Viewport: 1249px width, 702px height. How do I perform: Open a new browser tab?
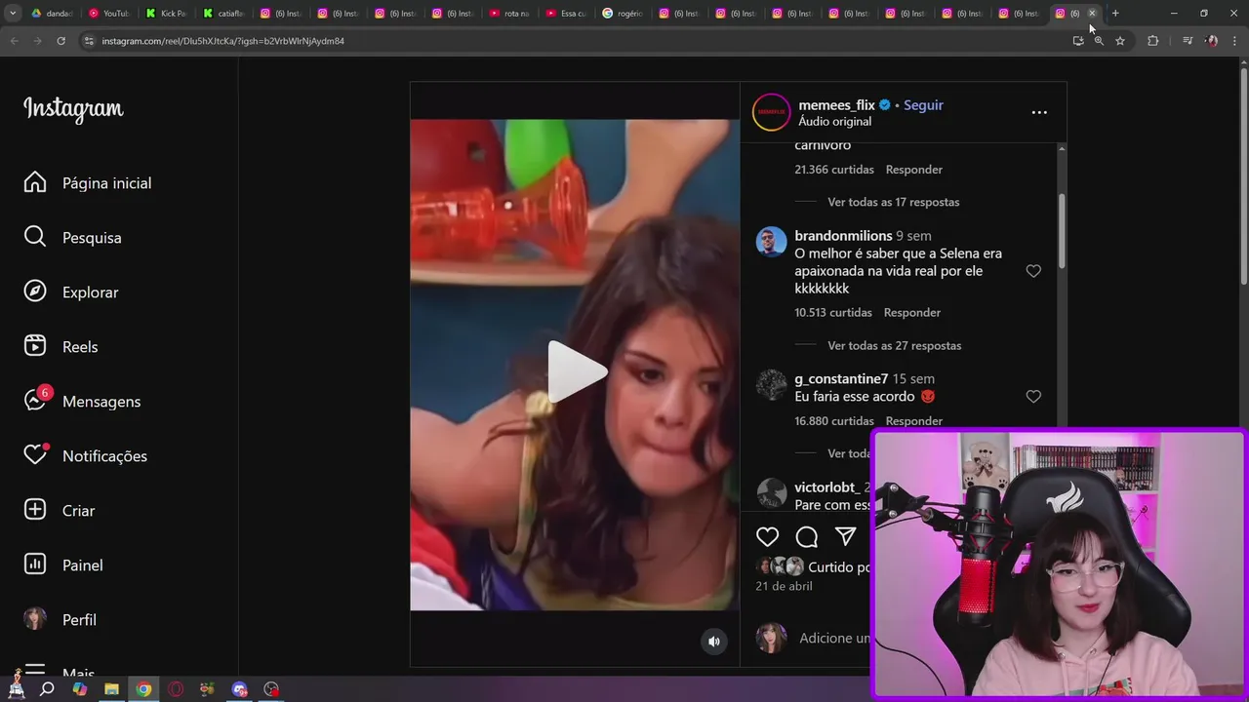tap(1115, 13)
